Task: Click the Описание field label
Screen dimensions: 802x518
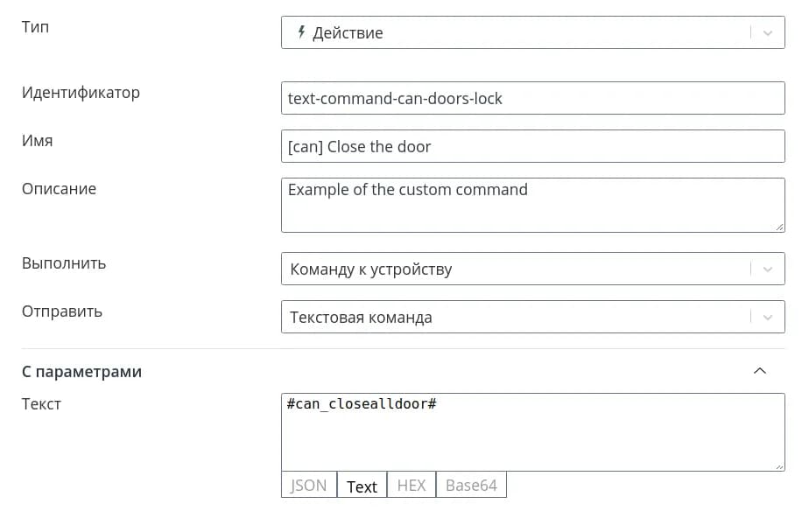Action: coord(59,189)
